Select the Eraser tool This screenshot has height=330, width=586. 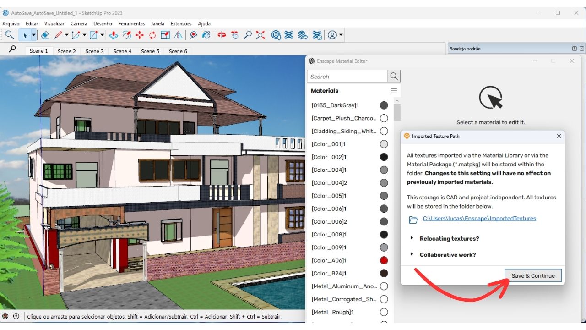[x=45, y=35]
